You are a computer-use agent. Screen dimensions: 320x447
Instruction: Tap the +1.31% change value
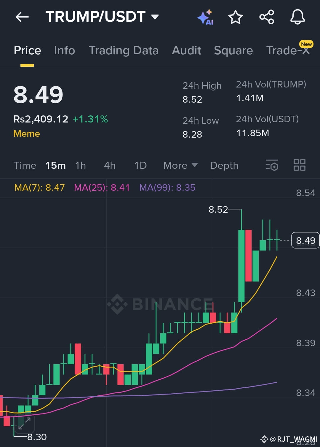[x=90, y=119]
